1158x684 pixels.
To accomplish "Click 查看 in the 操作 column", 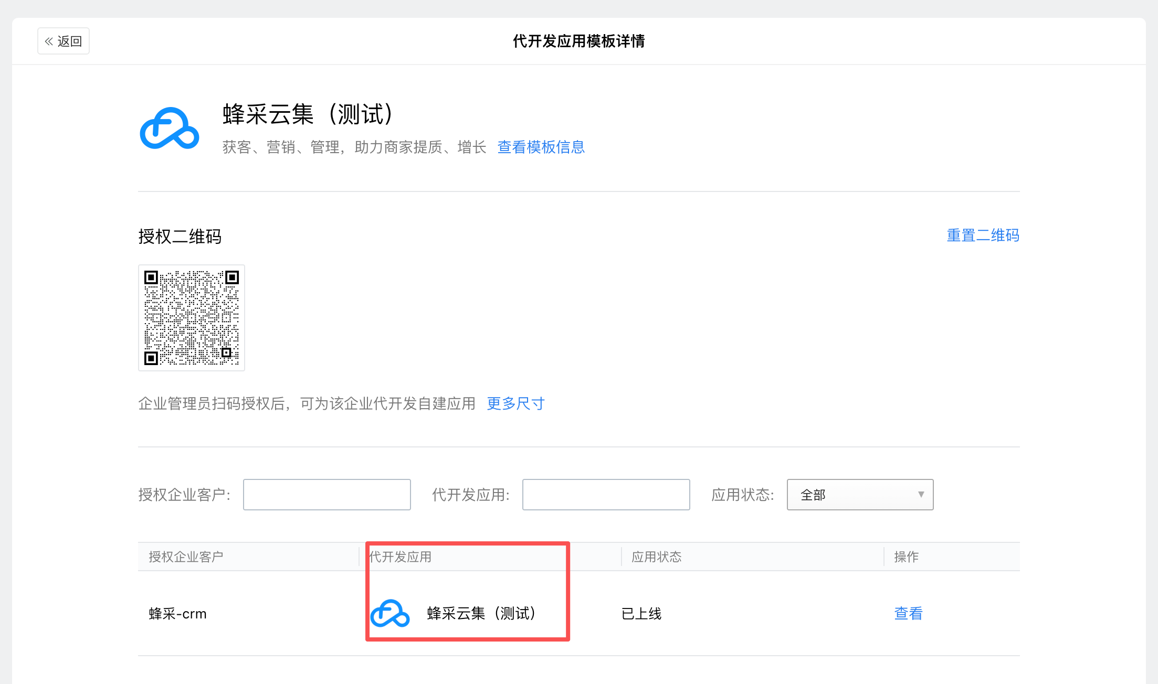I will point(908,613).
